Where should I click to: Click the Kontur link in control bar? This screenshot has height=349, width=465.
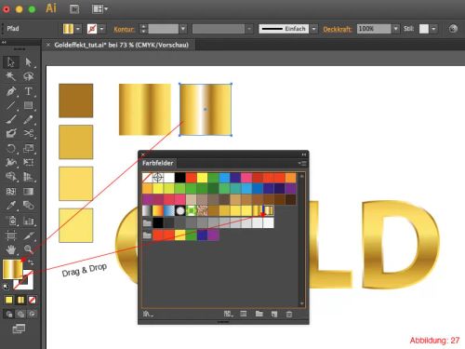click(124, 29)
